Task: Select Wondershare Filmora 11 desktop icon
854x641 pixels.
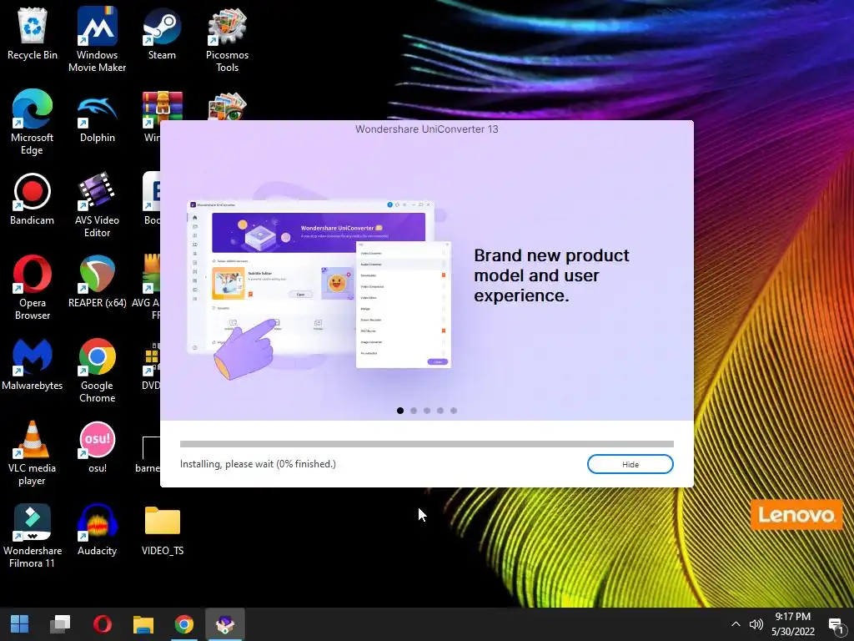Action: pos(33,536)
